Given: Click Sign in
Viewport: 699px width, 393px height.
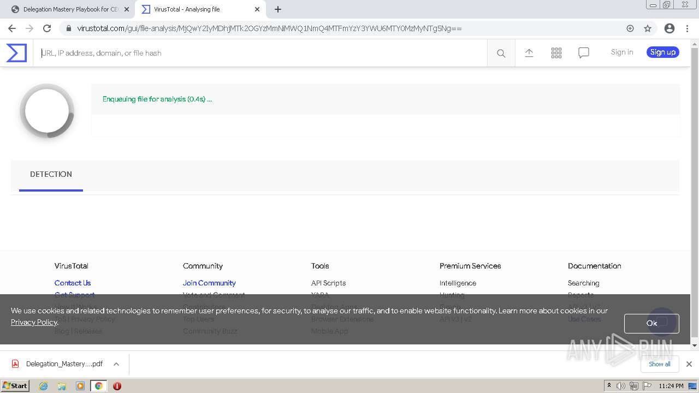Looking at the screenshot, I should click(622, 52).
